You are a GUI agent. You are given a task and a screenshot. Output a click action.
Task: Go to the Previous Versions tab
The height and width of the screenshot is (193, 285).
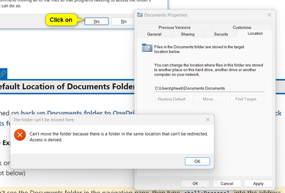pyautogui.click(x=174, y=28)
